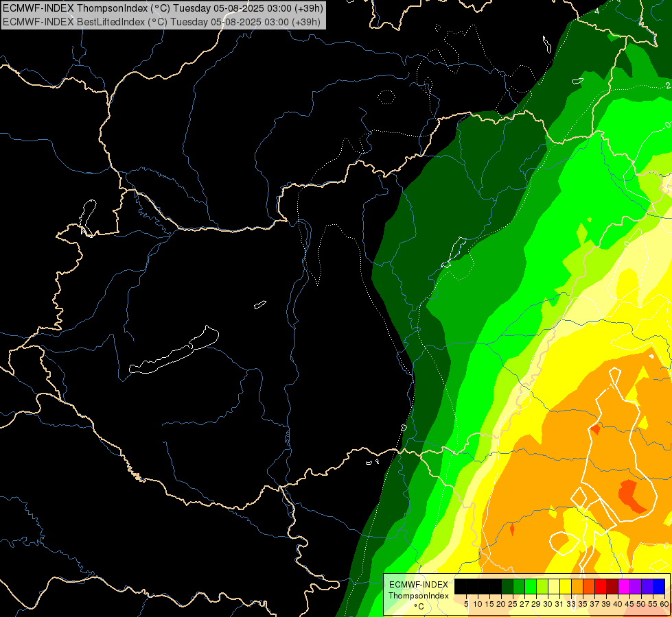
Task: Click the ThompsonIndex title line at top
Action: [x=163, y=8]
